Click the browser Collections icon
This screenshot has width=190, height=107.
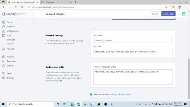tap(173, 7)
